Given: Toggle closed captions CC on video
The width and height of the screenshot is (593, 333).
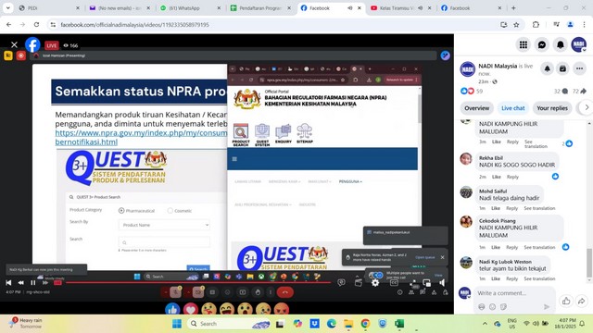Looking at the screenshot, I should (394, 282).
